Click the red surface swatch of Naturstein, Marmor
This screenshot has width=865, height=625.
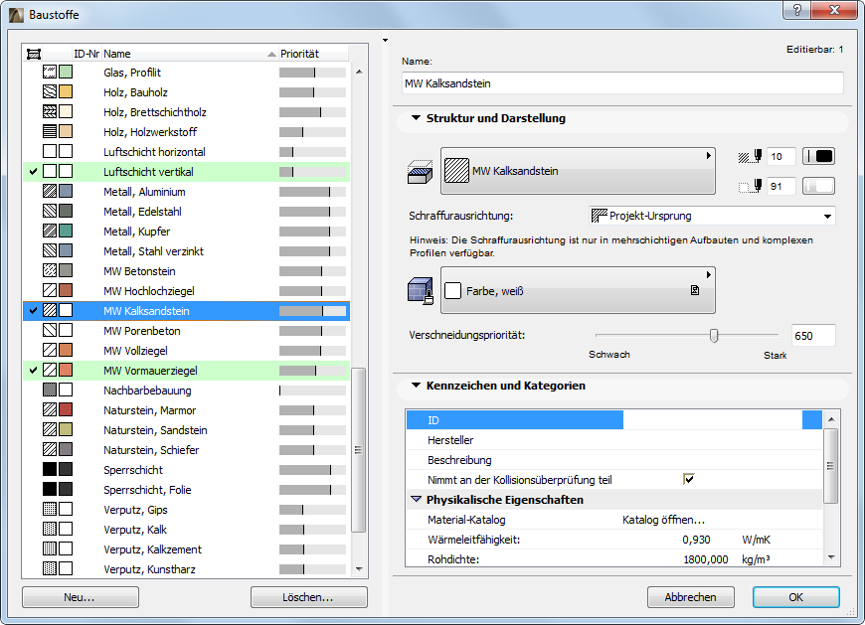66,409
